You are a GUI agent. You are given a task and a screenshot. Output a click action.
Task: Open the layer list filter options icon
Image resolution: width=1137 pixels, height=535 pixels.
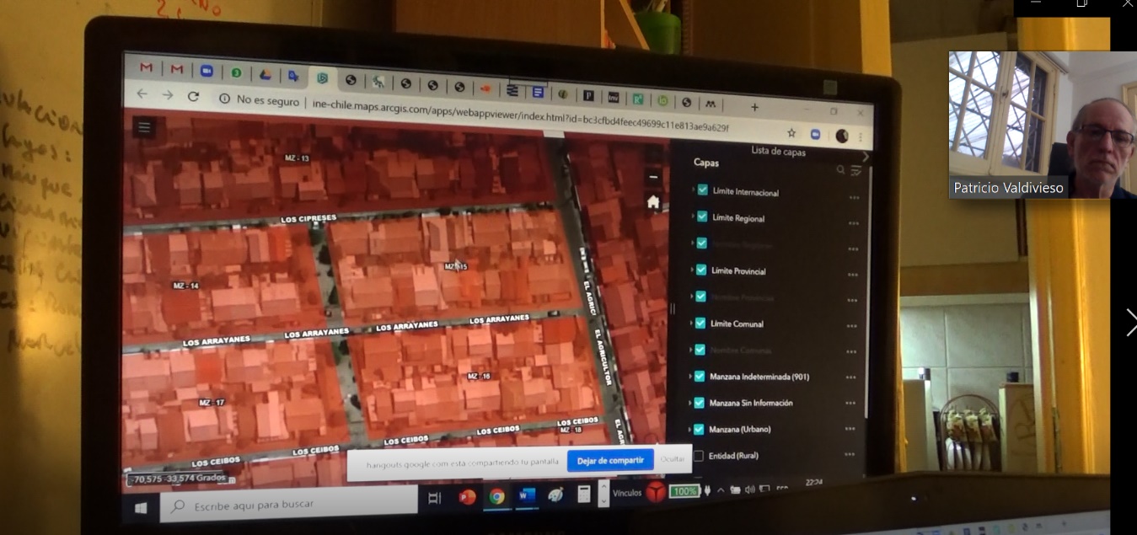pyautogui.click(x=856, y=171)
